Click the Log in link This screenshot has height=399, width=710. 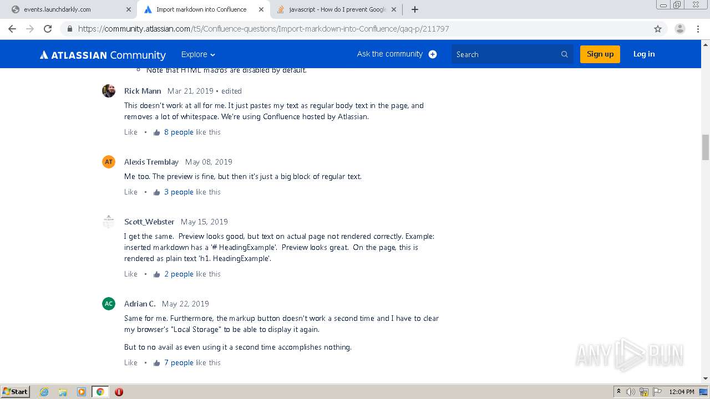[x=644, y=54]
